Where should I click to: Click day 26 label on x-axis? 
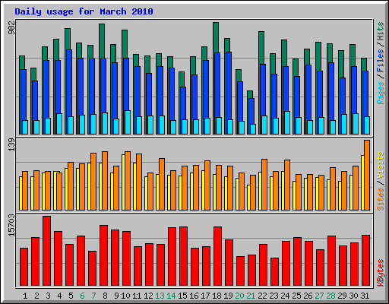point(308,296)
